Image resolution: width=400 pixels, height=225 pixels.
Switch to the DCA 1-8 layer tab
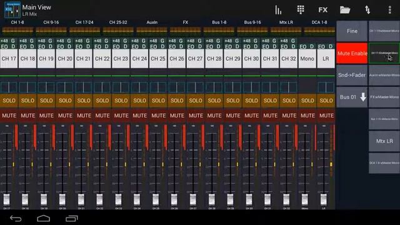click(x=319, y=27)
